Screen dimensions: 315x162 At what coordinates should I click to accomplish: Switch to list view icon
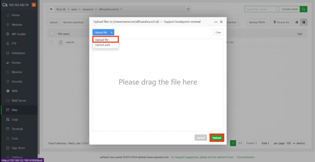point(304,22)
